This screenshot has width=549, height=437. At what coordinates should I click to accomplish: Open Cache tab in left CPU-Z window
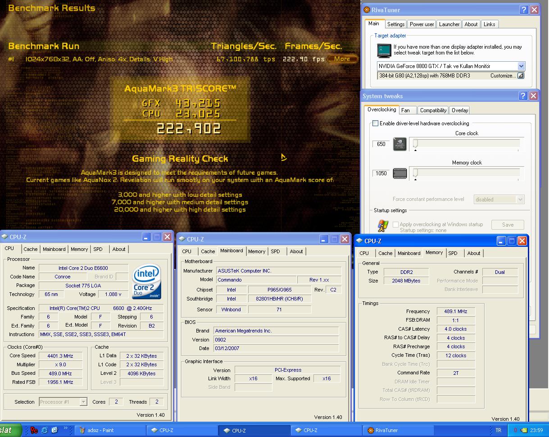tap(31, 249)
